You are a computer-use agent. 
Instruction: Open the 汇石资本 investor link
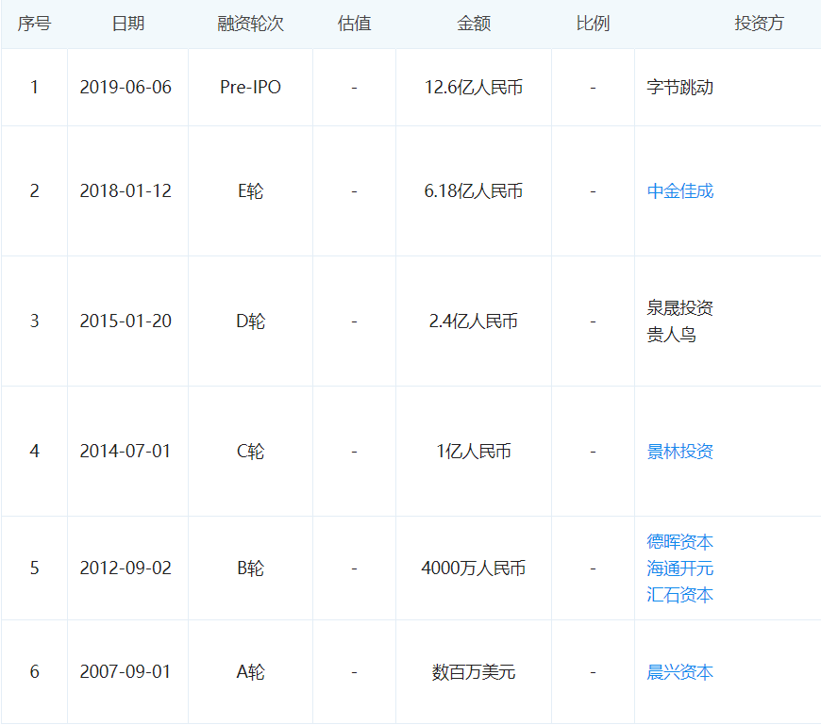[x=679, y=595]
